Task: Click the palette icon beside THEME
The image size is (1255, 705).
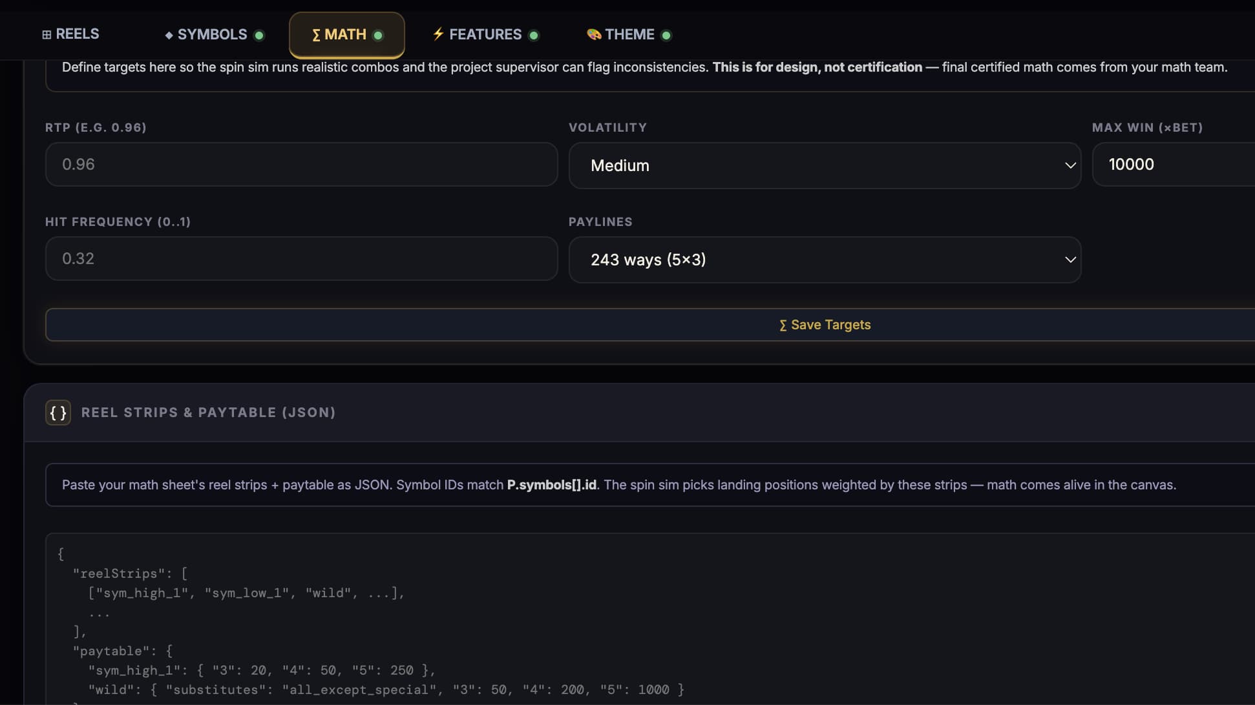Action: pos(594,34)
